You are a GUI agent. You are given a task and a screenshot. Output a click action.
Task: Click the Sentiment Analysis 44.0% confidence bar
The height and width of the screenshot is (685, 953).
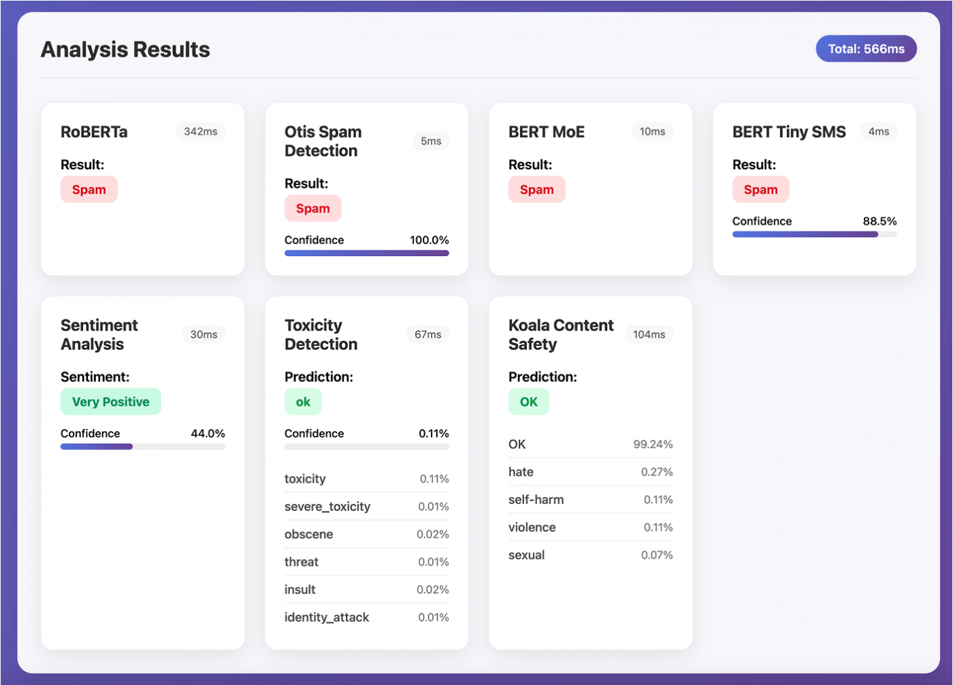(143, 447)
